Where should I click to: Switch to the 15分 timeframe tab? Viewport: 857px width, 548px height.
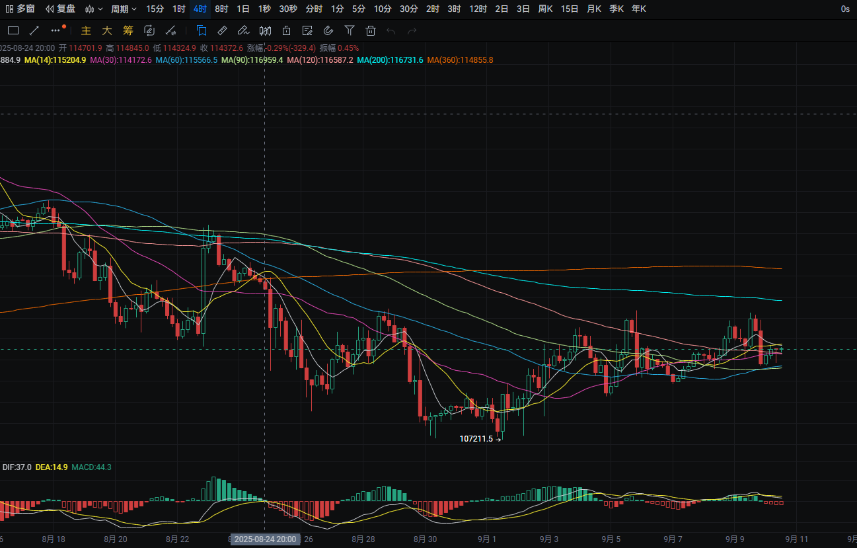tap(155, 9)
